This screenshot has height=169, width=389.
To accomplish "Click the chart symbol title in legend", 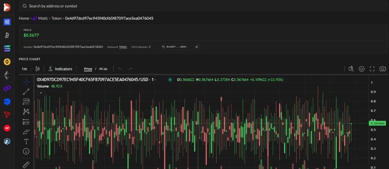I will [95, 80].
